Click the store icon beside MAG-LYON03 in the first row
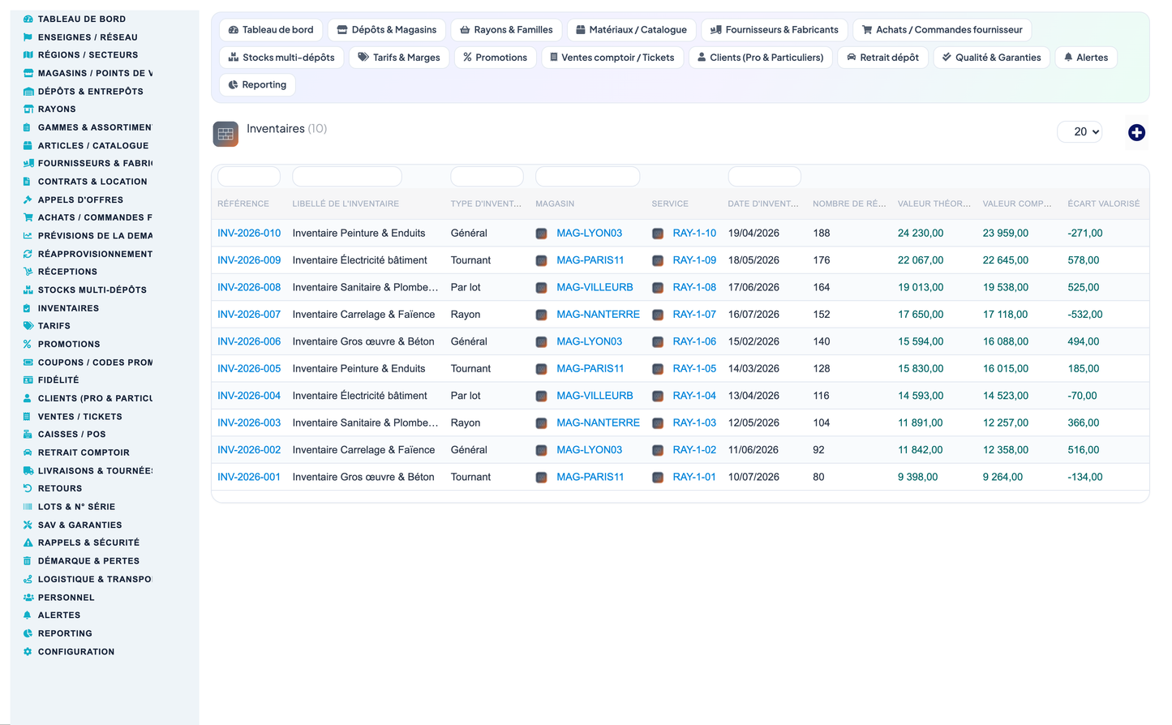 click(541, 234)
